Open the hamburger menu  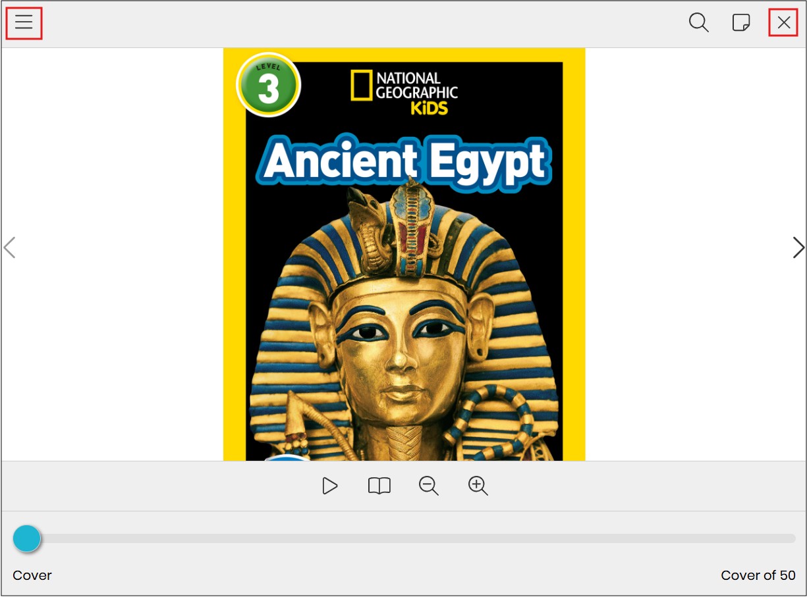24,23
